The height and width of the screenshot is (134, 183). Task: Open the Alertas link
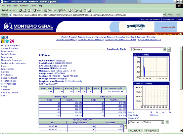[x=131, y=37]
